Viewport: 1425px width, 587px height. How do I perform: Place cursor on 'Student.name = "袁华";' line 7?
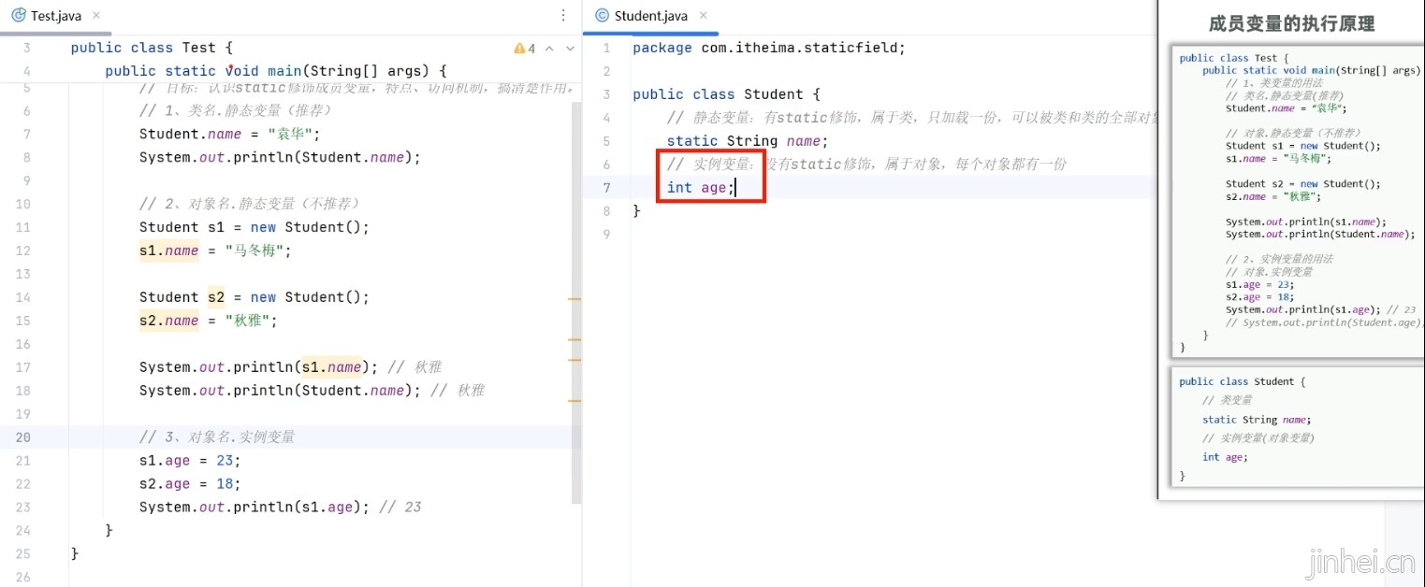pyautogui.click(x=229, y=134)
